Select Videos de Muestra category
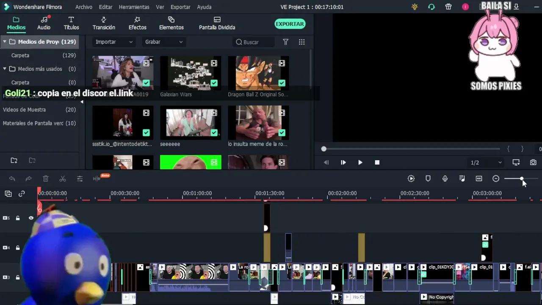The height and width of the screenshot is (305, 542). click(39, 109)
